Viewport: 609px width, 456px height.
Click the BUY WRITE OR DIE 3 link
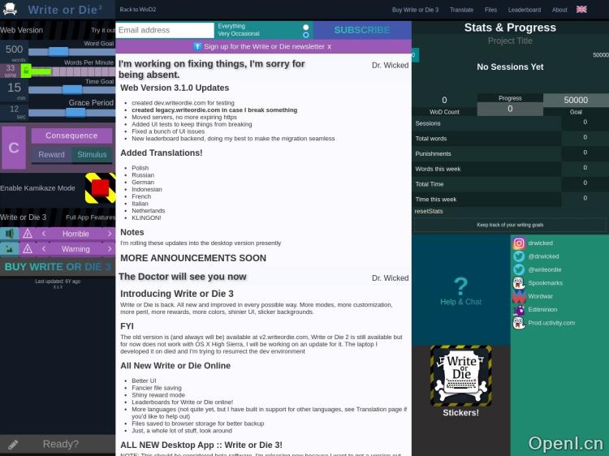[x=58, y=266]
